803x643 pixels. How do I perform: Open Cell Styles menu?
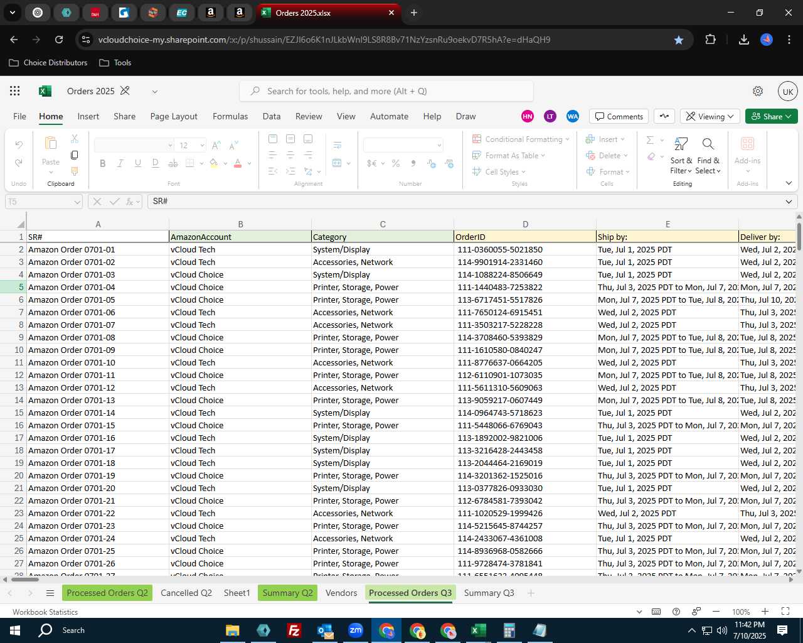pyautogui.click(x=499, y=171)
